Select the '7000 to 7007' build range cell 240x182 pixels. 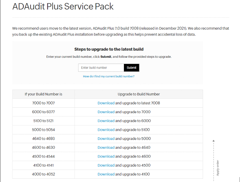43,103
